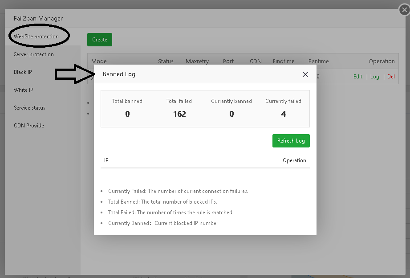Click the Maxretry column header

pos(197,61)
